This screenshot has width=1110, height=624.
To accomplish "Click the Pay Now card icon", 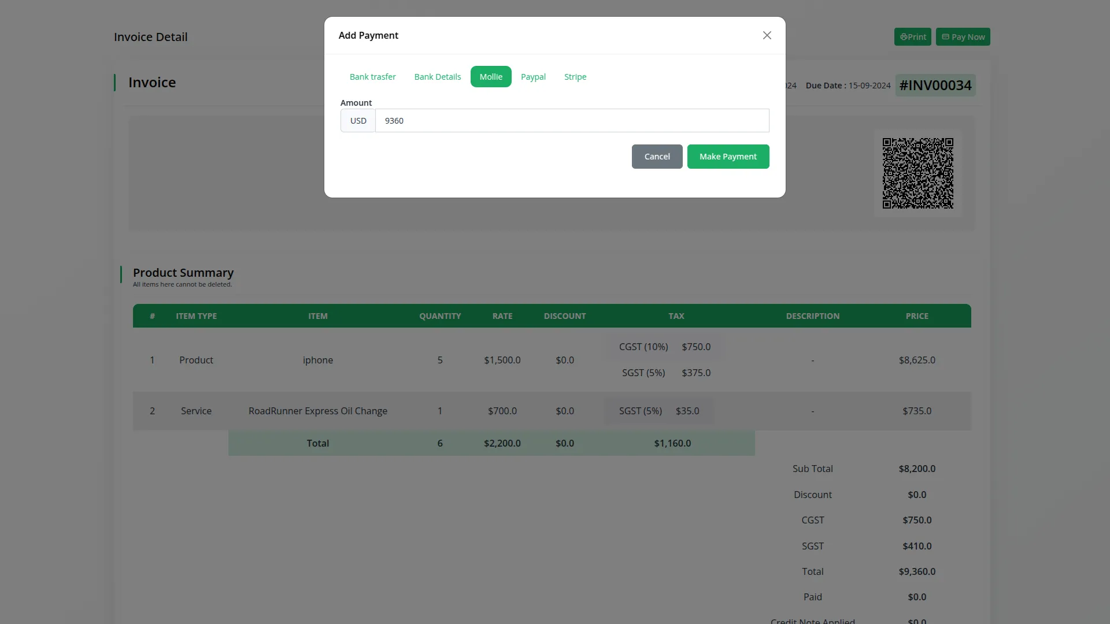I will (945, 37).
